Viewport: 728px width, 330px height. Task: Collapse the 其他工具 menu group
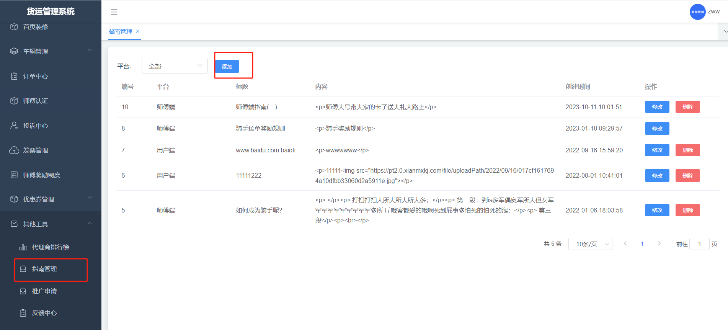pyautogui.click(x=51, y=224)
